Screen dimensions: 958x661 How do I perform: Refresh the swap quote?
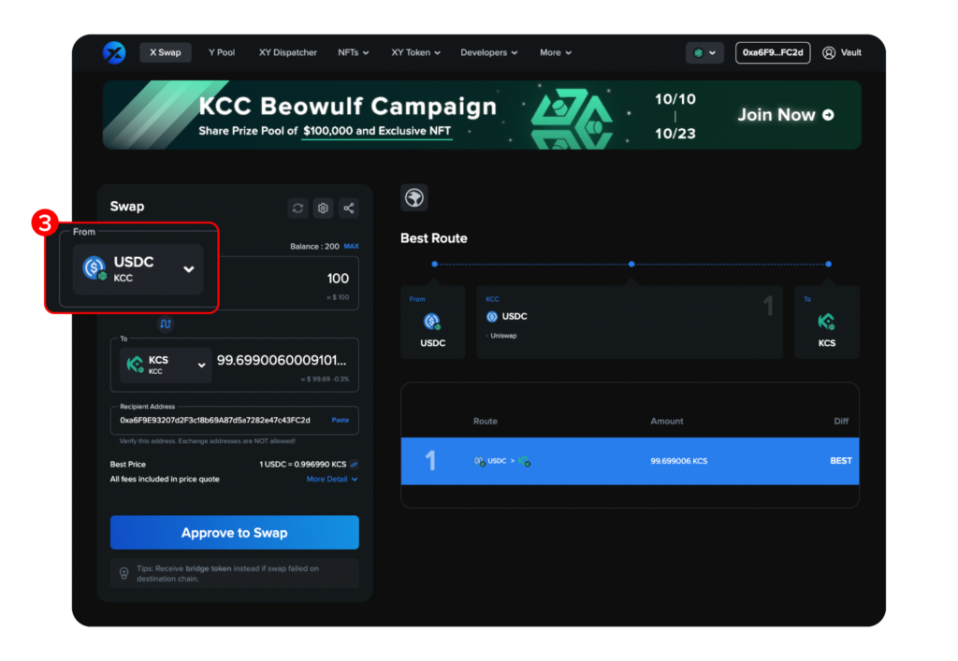pyautogui.click(x=298, y=208)
